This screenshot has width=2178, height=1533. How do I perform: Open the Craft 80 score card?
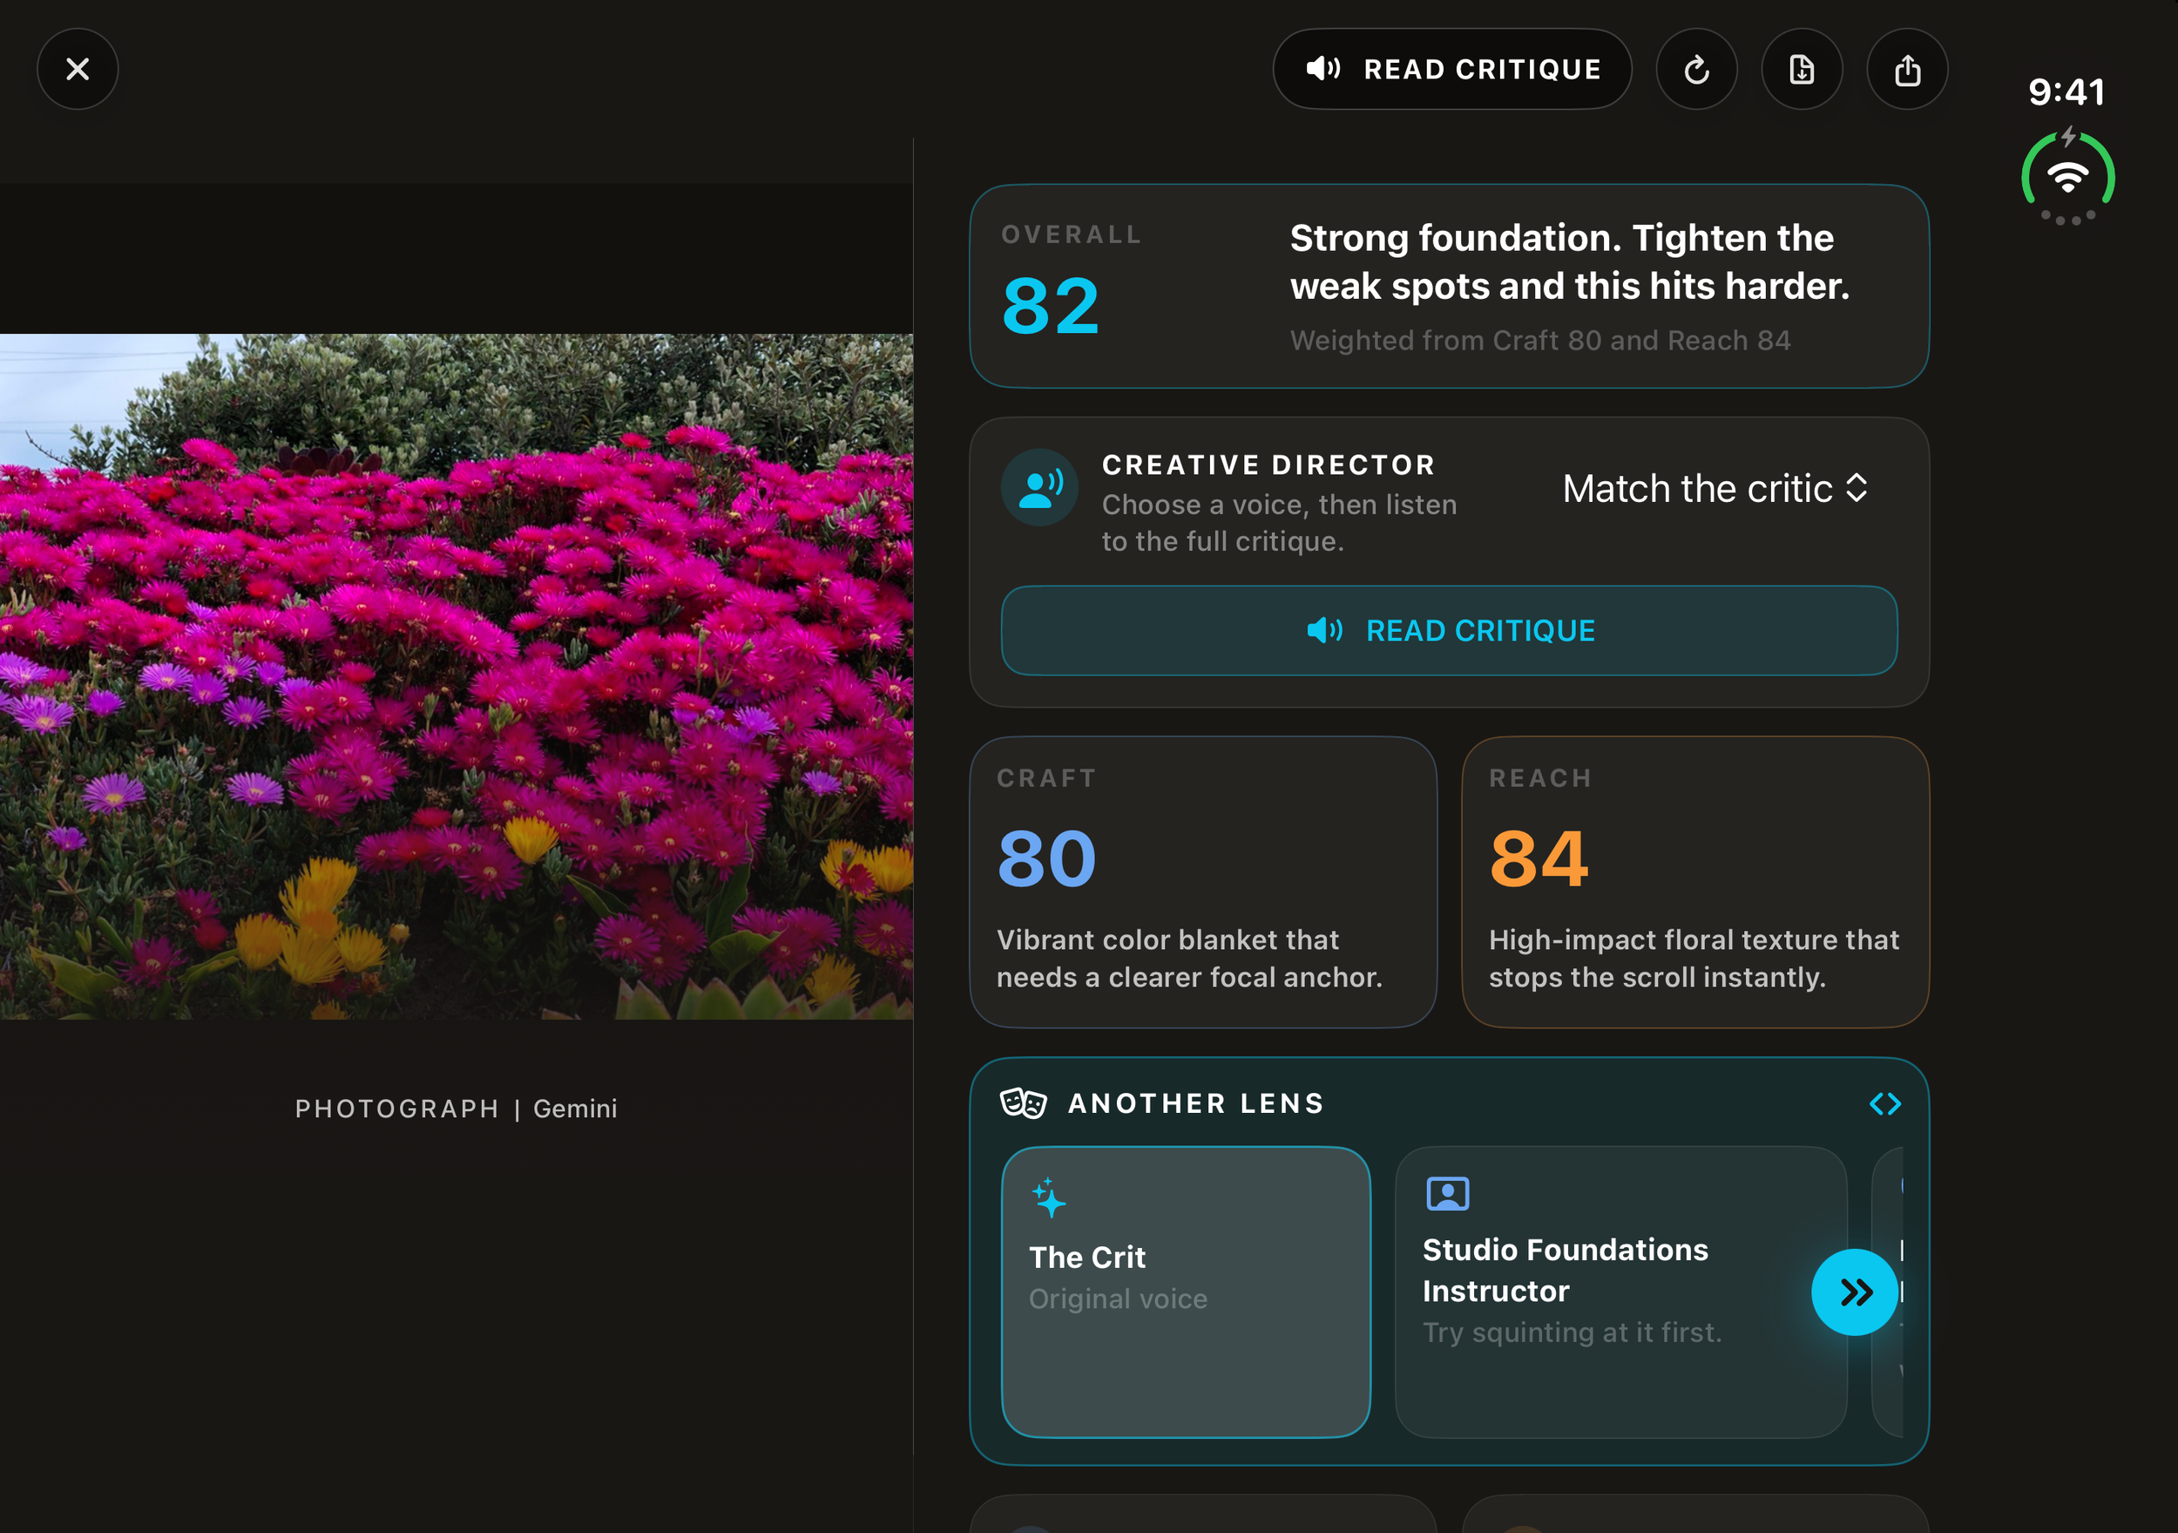click(x=1203, y=882)
